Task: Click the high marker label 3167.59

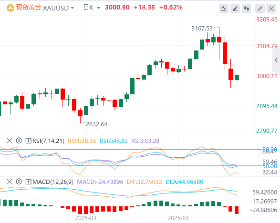Action: tap(202, 29)
